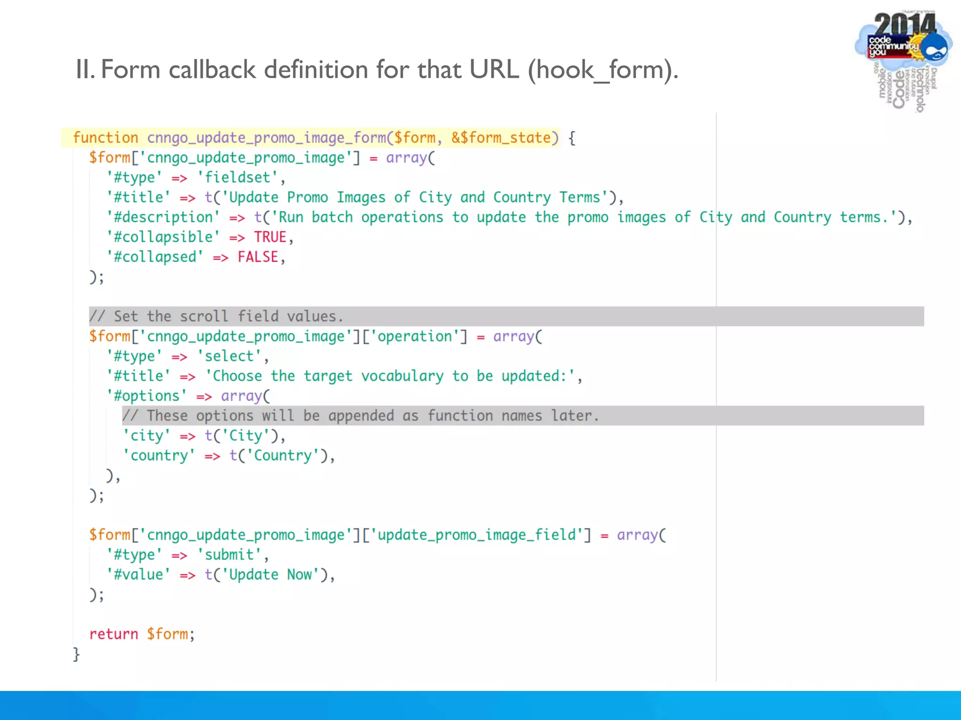
Task: Click the 'Choose the target vocabulary' line
Action: (344, 376)
